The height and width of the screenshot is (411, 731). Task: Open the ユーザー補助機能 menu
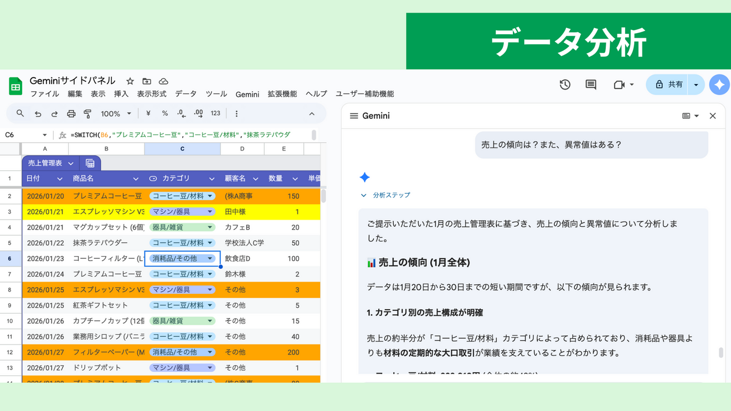click(x=365, y=94)
